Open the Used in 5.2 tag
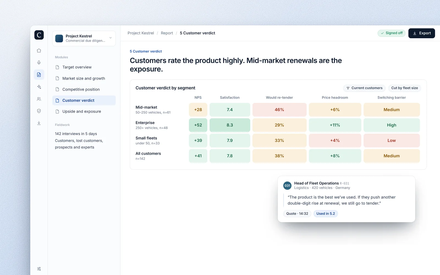The height and width of the screenshot is (275, 440). point(326,214)
